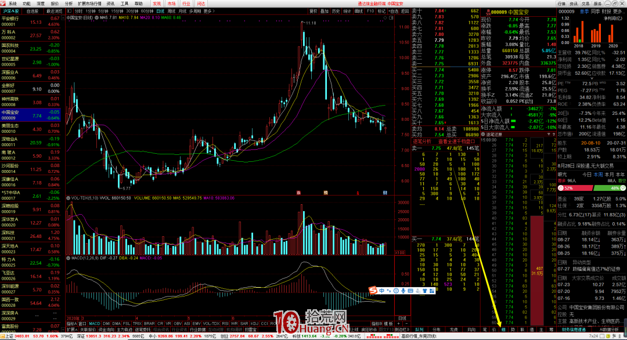Viewport: 627px width, 340px height.
Task: Select the VOL-TDX indicator tab
Action: point(211,324)
